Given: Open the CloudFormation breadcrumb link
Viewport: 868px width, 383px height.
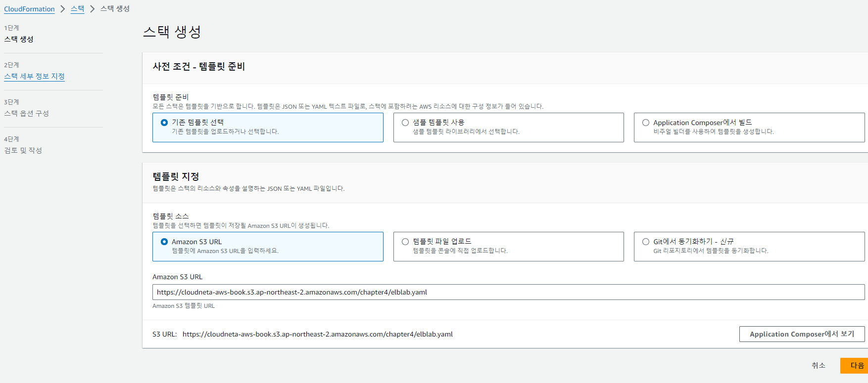Looking at the screenshot, I should click(29, 9).
